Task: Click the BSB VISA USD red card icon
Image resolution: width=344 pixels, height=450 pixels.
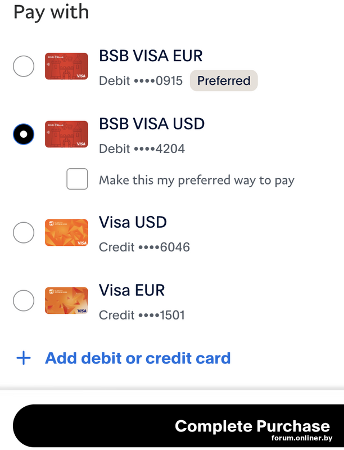Action: pos(66,134)
